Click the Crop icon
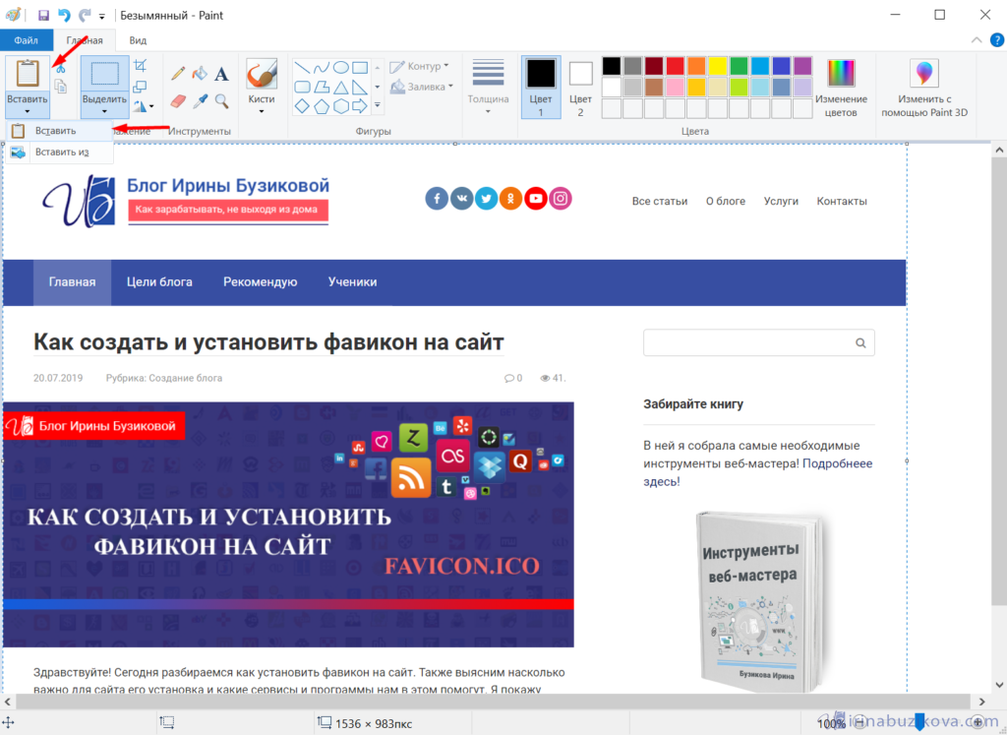The image size is (1007, 735). pos(140,66)
